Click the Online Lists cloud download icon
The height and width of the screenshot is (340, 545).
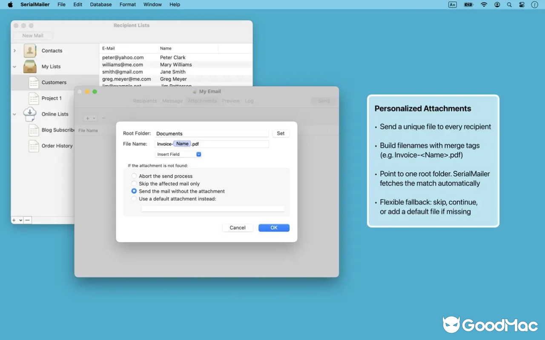point(29,114)
